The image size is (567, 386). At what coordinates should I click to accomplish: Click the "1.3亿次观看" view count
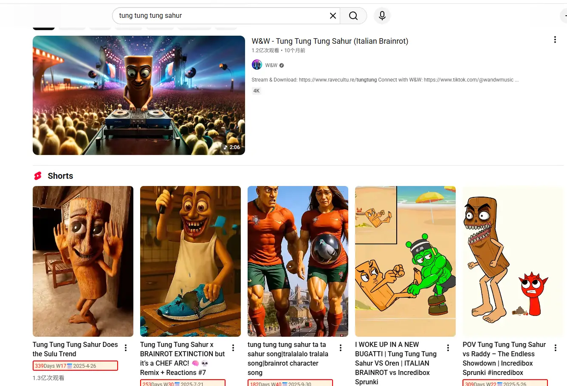48,378
